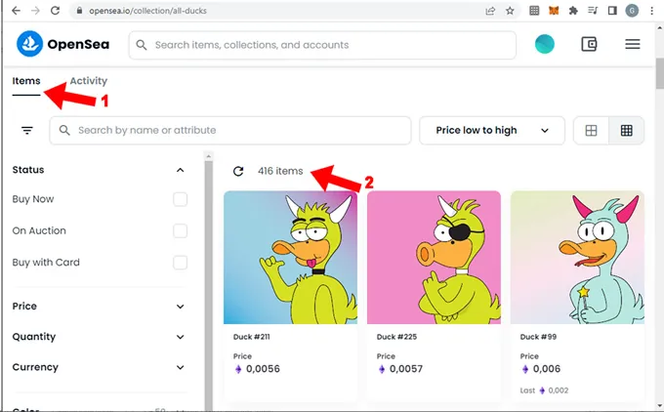Screen dimensions: 664x412
Task: Collapse the Status filter section
Action: point(180,170)
